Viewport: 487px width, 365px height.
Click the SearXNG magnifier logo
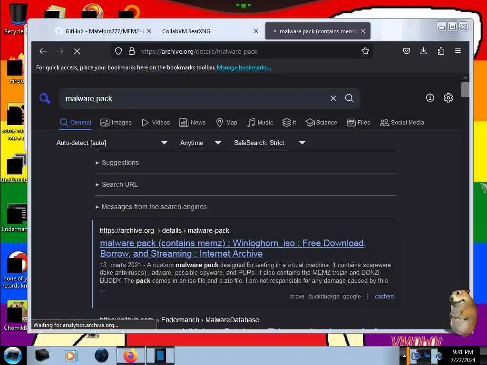pyautogui.click(x=45, y=98)
